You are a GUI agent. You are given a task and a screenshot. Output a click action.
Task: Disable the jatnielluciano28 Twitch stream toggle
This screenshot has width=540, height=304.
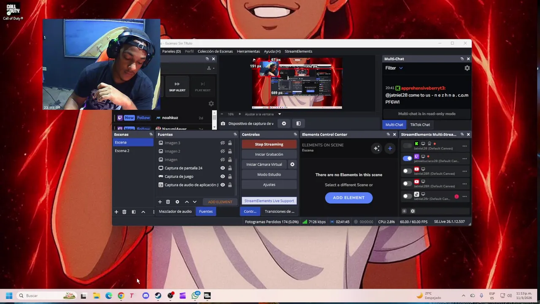point(407,158)
